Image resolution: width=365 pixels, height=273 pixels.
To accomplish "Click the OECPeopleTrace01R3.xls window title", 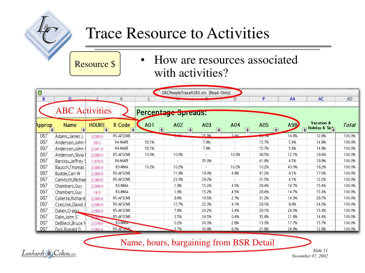I will tap(196, 93).
